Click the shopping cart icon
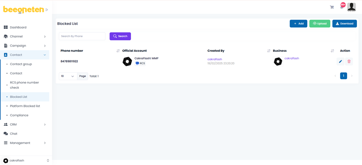The width and height of the screenshot is (362, 165). pos(332,7)
